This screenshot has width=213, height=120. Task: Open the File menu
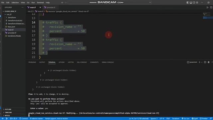tap(3, 3)
